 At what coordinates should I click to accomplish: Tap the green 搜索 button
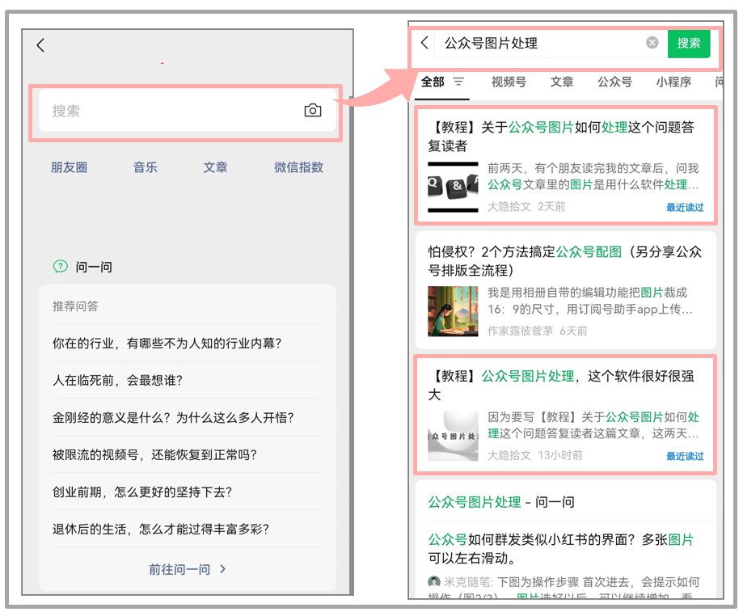(x=689, y=43)
